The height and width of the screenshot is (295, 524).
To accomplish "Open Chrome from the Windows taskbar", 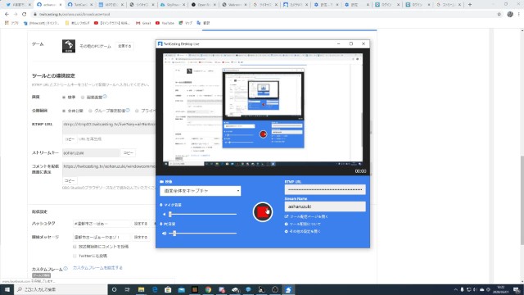I will pos(208,289).
